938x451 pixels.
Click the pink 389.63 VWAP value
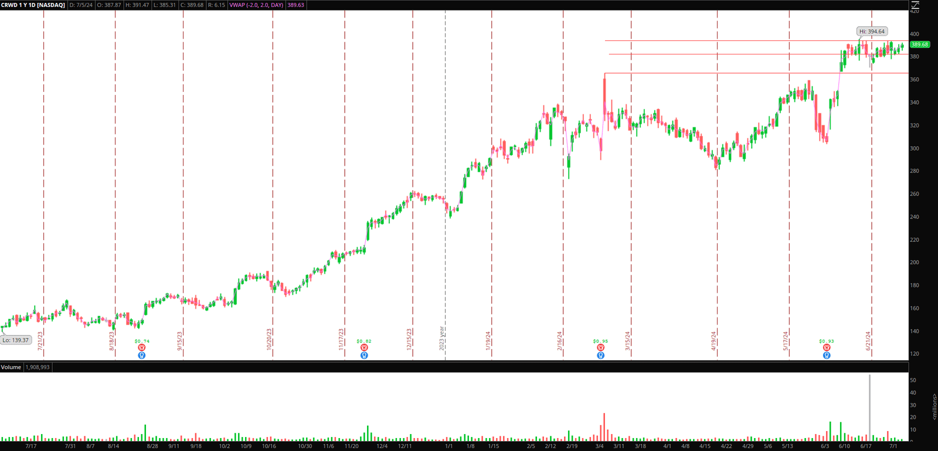pos(295,5)
